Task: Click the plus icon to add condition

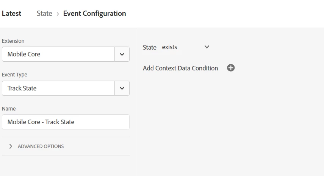Action: point(231,68)
